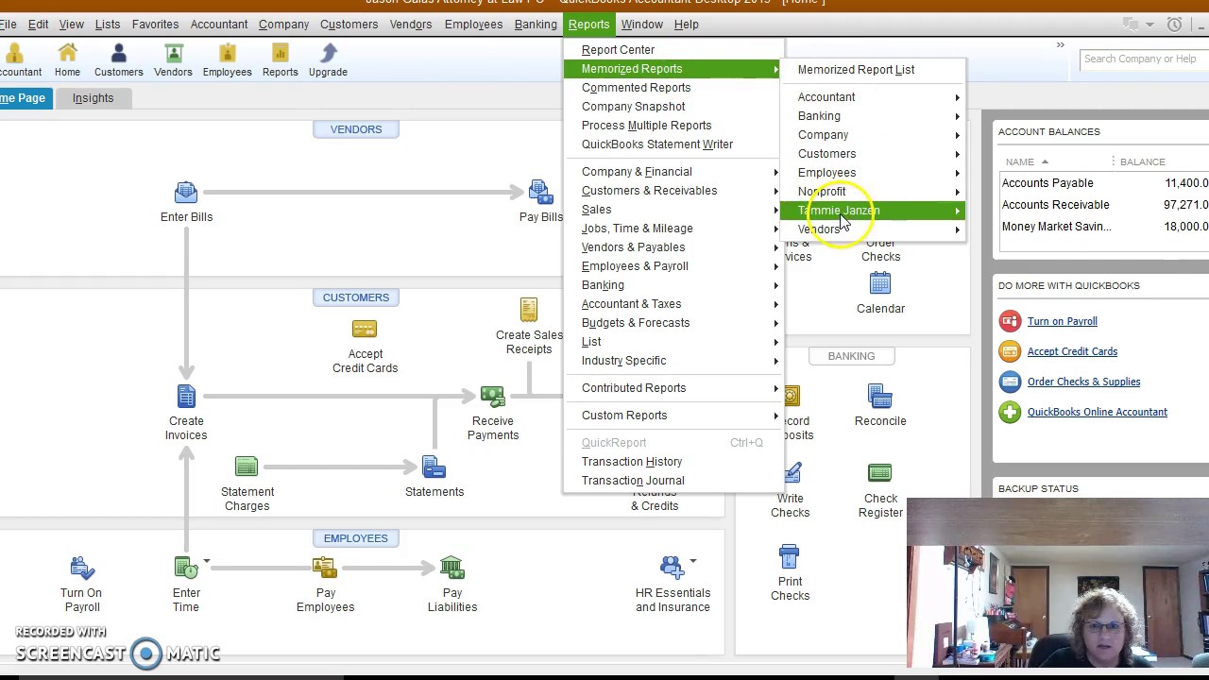Viewport: 1209px width, 680px height.
Task: Open Tammie Janzen memorized reports group
Action: click(873, 211)
